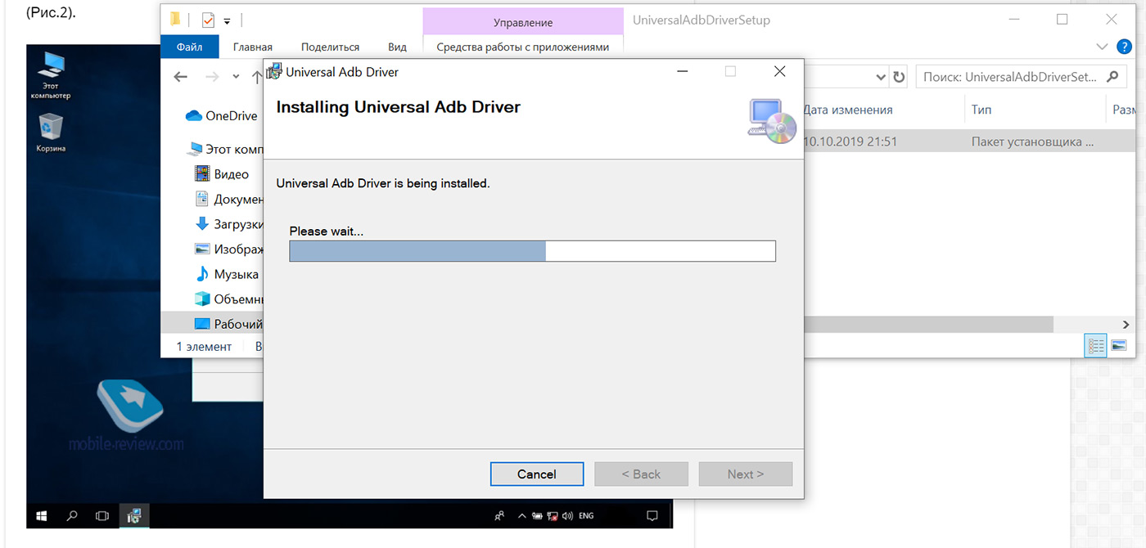Screen dimensions: 1146x548
Task: Sort by Тип column header
Action: point(981,110)
